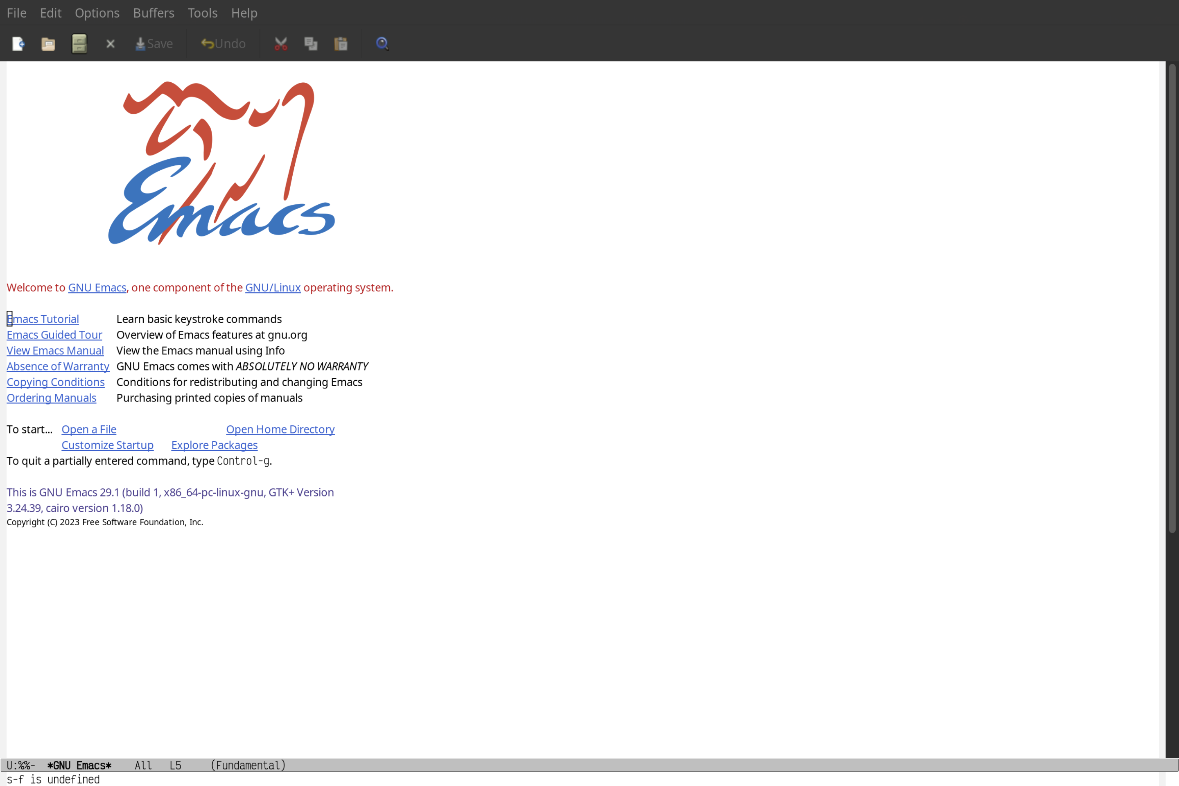This screenshot has height=786, width=1179.
Task: Open the File menu
Action: pyautogui.click(x=16, y=12)
